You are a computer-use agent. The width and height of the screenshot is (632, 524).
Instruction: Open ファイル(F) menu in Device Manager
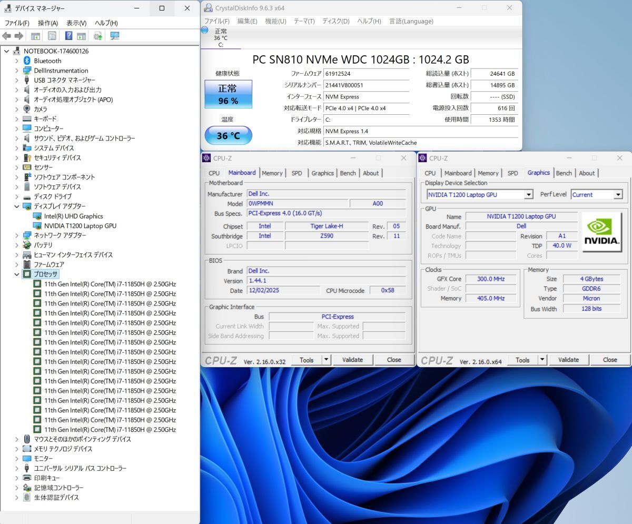[17, 23]
